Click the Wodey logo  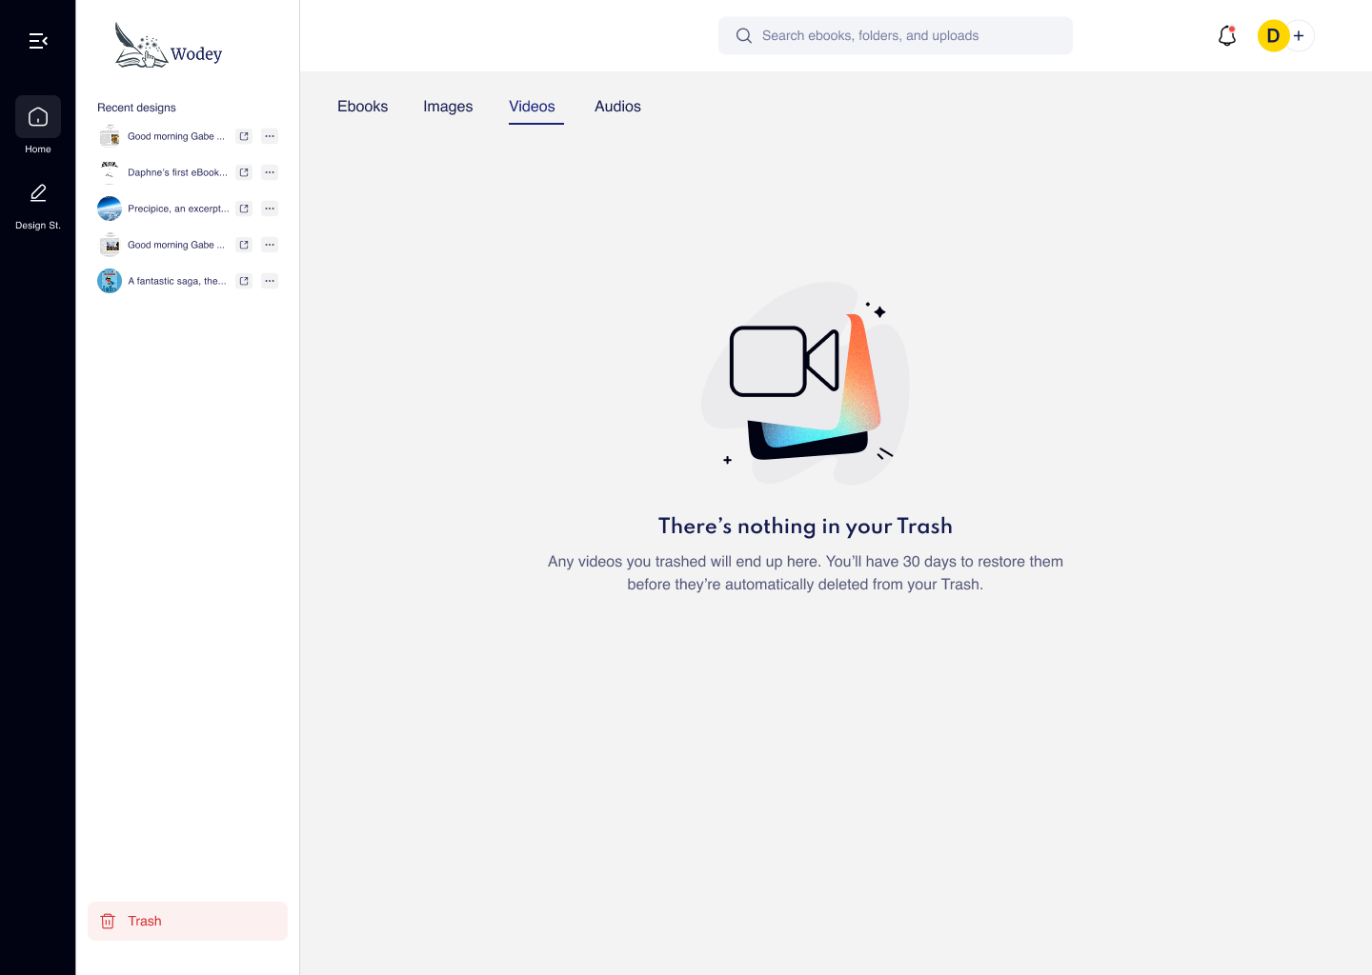169,46
